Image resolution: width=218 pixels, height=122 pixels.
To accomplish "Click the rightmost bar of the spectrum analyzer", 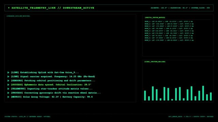I will 211,96.
